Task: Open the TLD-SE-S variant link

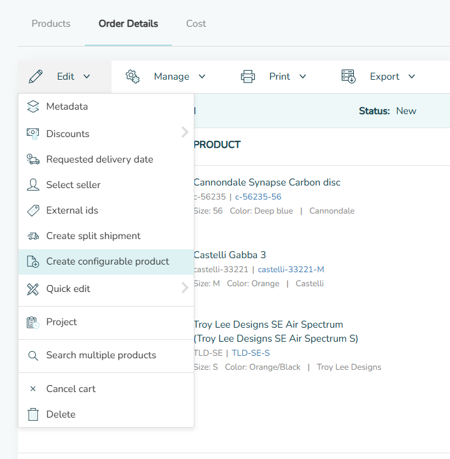Action: tap(250, 353)
